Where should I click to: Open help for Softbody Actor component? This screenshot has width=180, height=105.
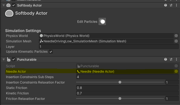tap(165, 5)
